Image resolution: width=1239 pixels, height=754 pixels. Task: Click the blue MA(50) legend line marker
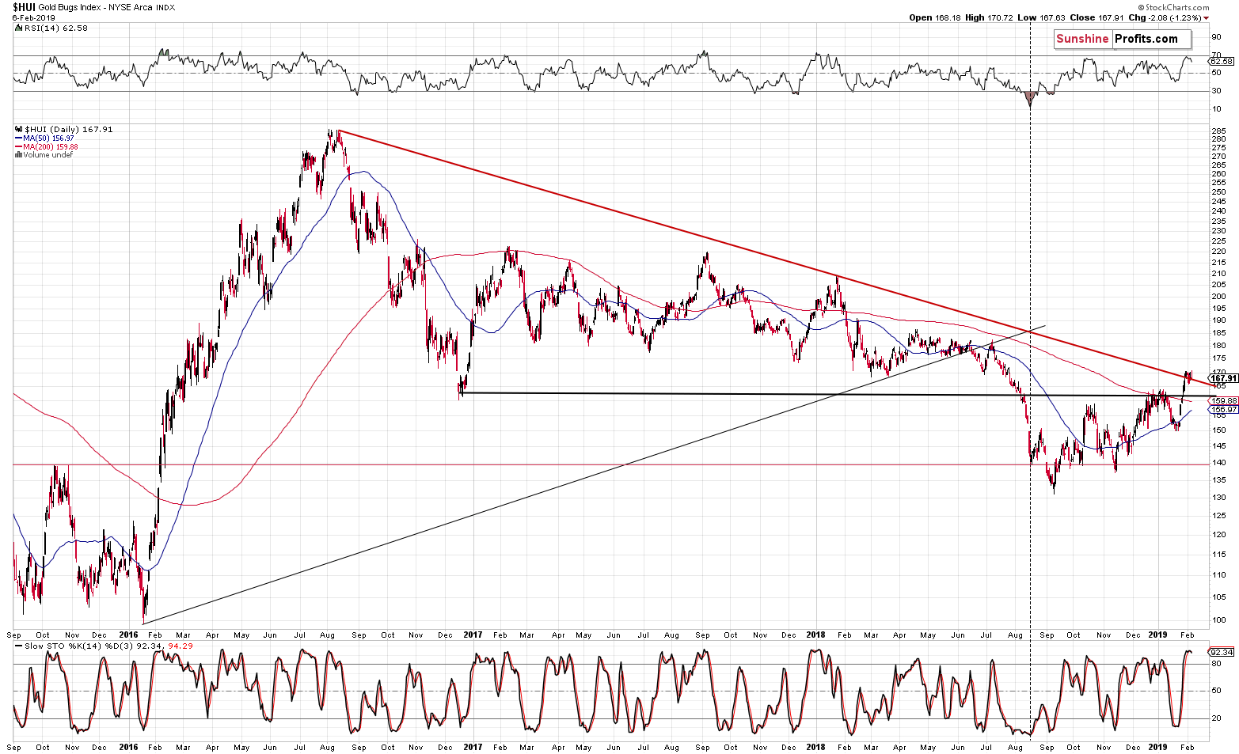pyautogui.click(x=18, y=138)
